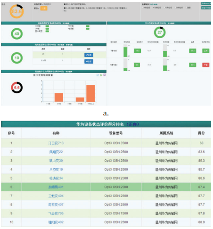Click the green 10 score ring
The height and width of the screenshot is (229, 213).
(17, 58)
